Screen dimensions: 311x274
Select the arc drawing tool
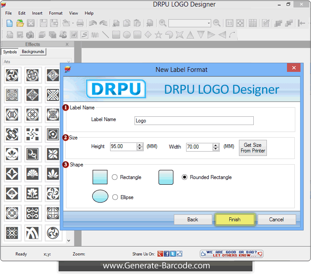pos(232,35)
